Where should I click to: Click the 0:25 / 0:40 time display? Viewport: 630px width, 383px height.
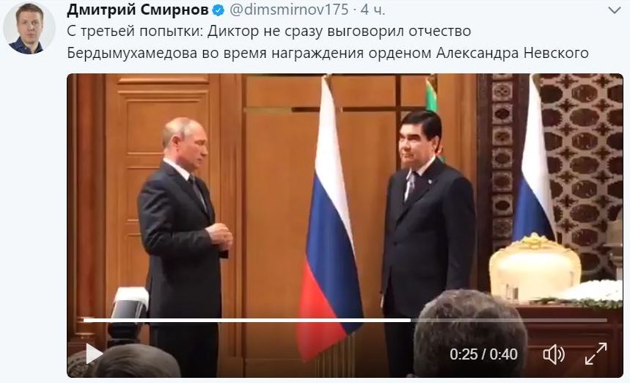click(x=483, y=354)
